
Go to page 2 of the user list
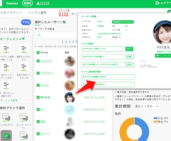coord(66,42)
